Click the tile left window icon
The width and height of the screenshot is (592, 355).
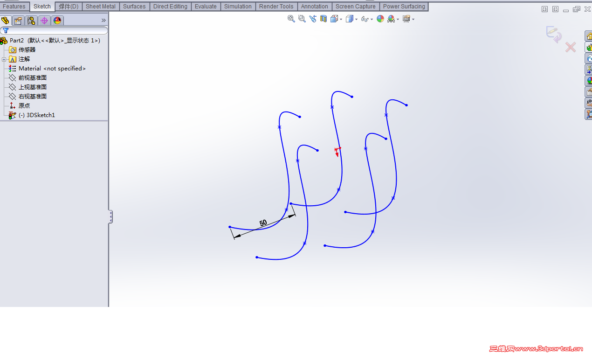point(544,9)
